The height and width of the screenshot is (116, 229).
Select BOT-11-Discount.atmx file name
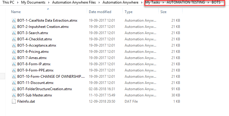[35, 83]
